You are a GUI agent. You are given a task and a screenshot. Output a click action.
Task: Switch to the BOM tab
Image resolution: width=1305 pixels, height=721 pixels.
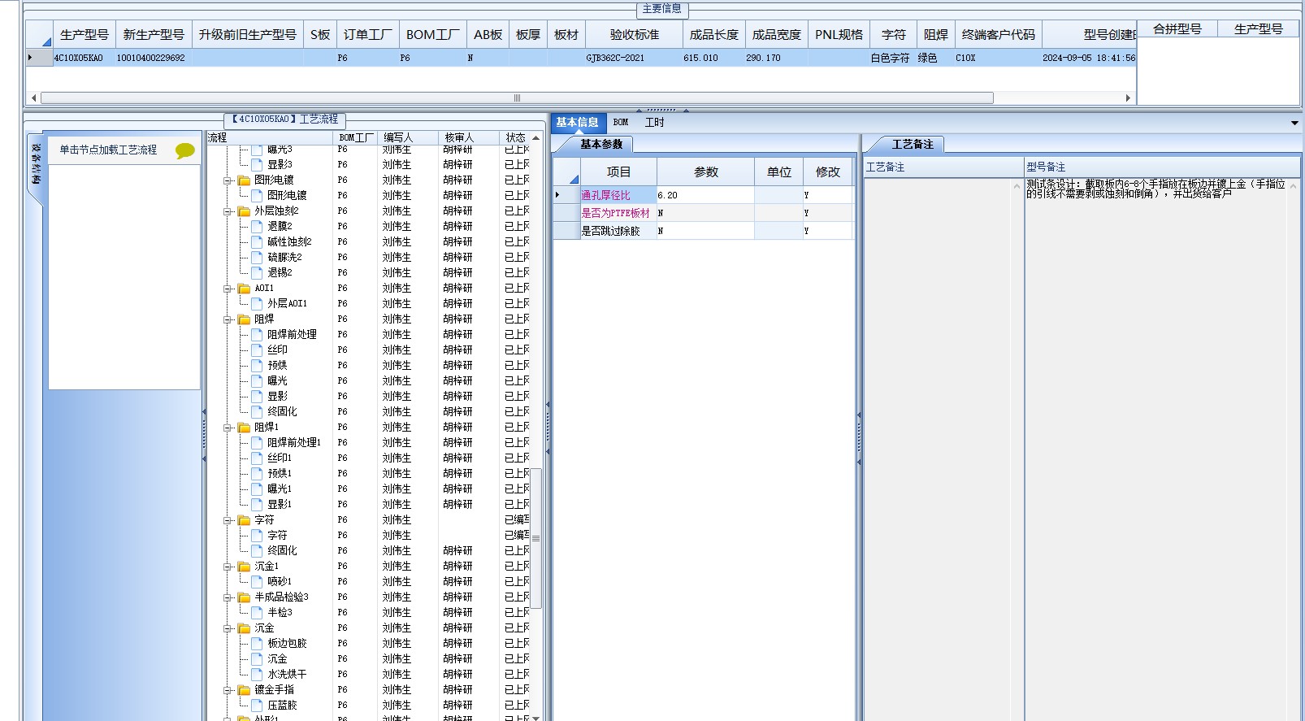(x=621, y=123)
